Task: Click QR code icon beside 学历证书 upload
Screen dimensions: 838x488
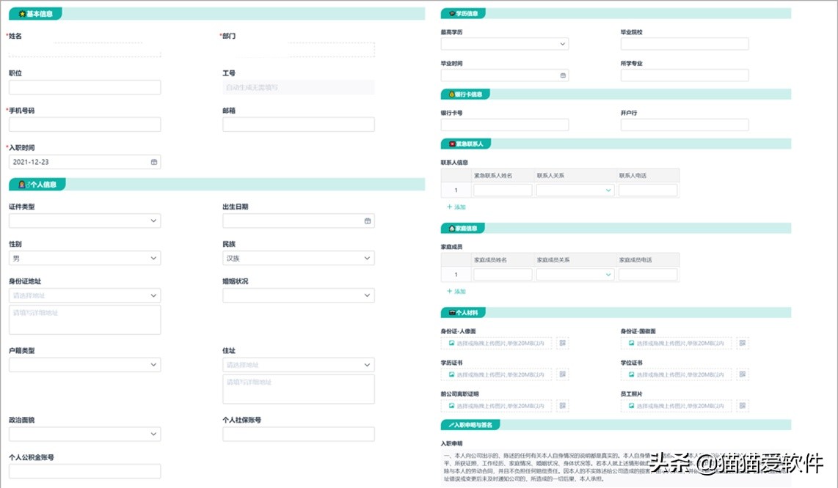Action: point(562,374)
